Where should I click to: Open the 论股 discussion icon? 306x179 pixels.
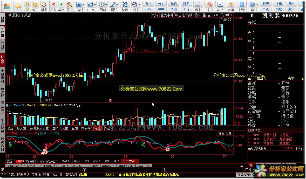point(125,4)
